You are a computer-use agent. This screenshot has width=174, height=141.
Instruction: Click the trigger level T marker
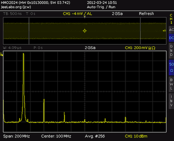pos(165,31)
